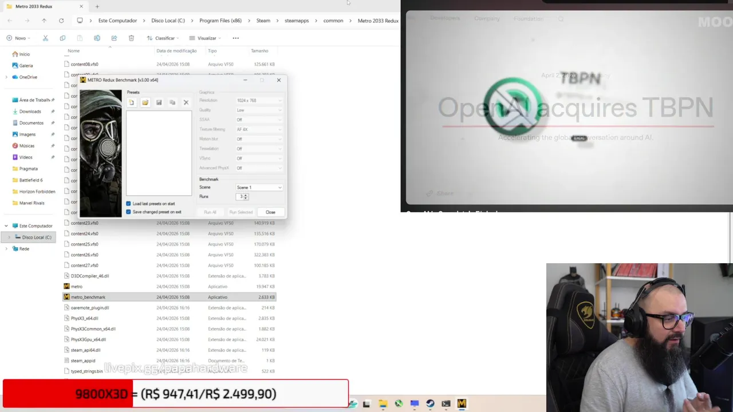
Task: Expand Este Computador in navigation pane
Action: [x=6, y=226]
